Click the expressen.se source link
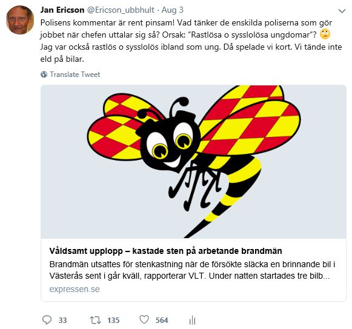The height and width of the screenshot is (329, 352). (x=75, y=289)
